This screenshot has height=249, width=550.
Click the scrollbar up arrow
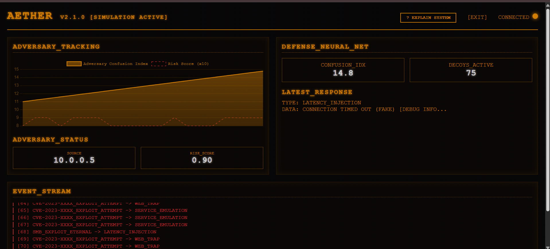pyautogui.click(x=548, y=5)
